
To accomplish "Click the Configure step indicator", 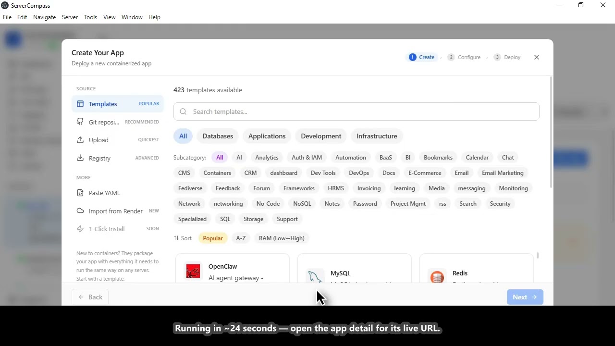I will [464, 57].
